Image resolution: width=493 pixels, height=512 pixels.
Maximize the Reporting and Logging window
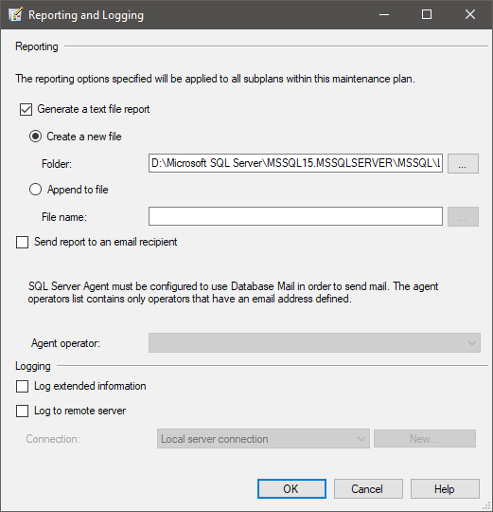(427, 14)
